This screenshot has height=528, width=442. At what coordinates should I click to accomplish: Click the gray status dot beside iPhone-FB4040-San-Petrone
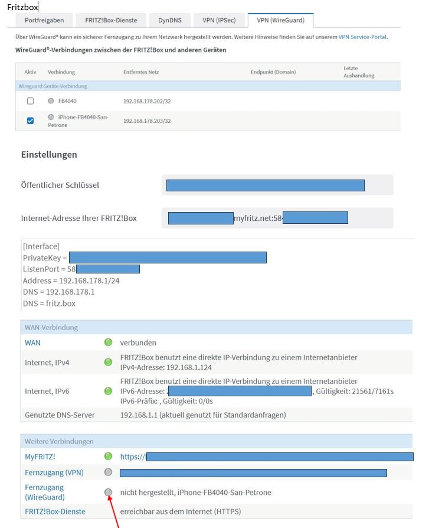(x=51, y=117)
